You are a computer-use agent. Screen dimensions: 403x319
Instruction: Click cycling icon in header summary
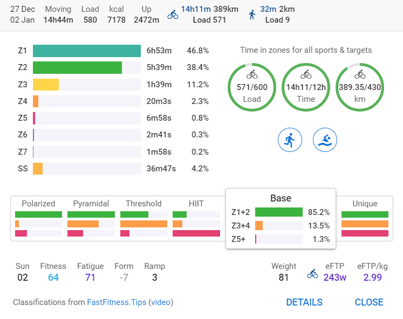point(173,15)
